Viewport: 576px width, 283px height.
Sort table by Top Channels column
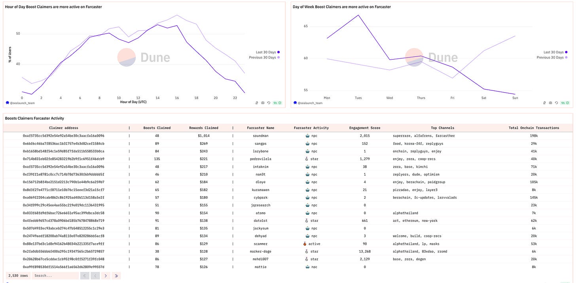tap(443, 128)
